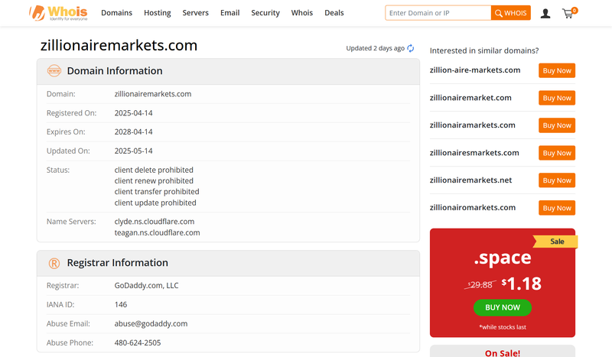Click the Domain Information www icon
612x357 pixels.
[x=54, y=71]
